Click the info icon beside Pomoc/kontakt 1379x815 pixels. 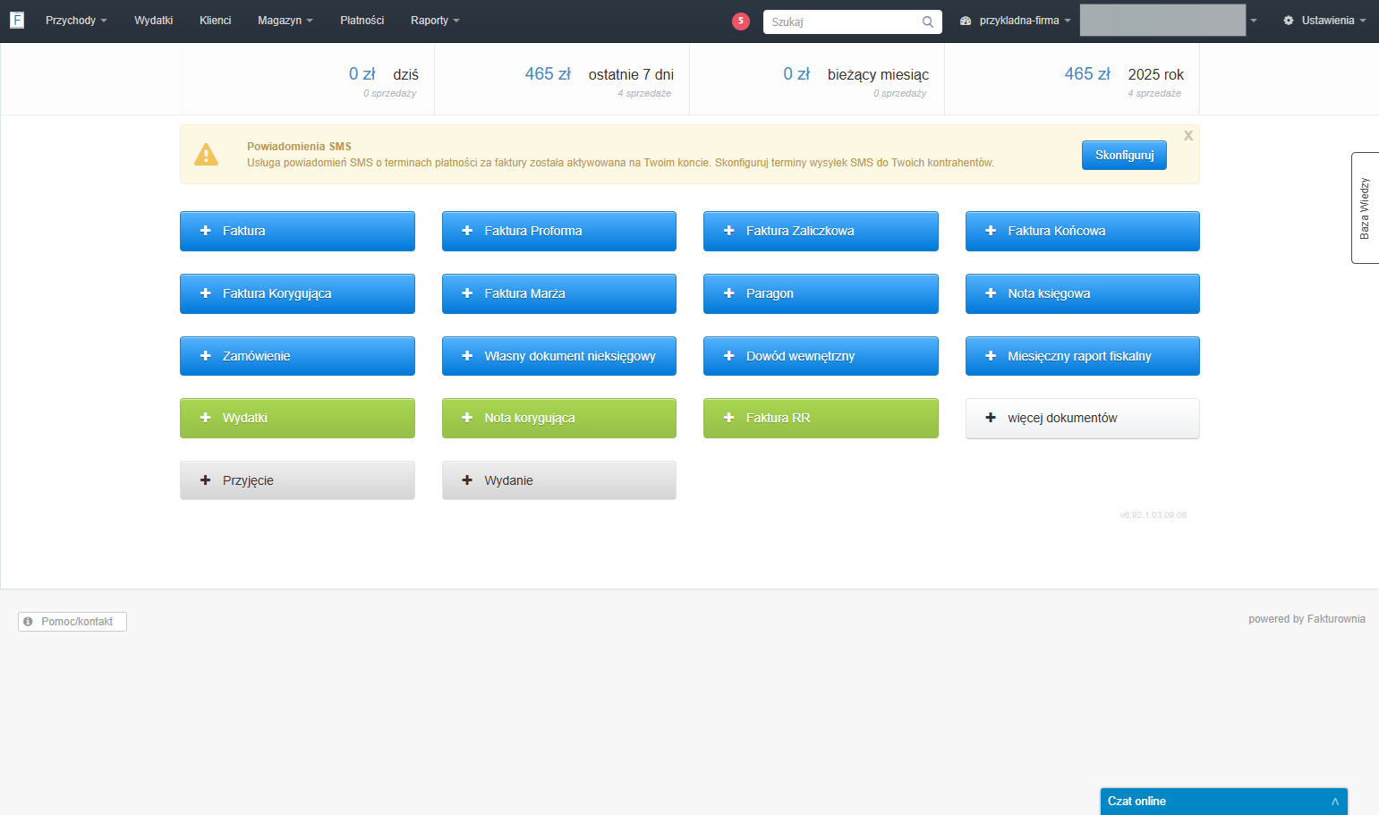(28, 622)
